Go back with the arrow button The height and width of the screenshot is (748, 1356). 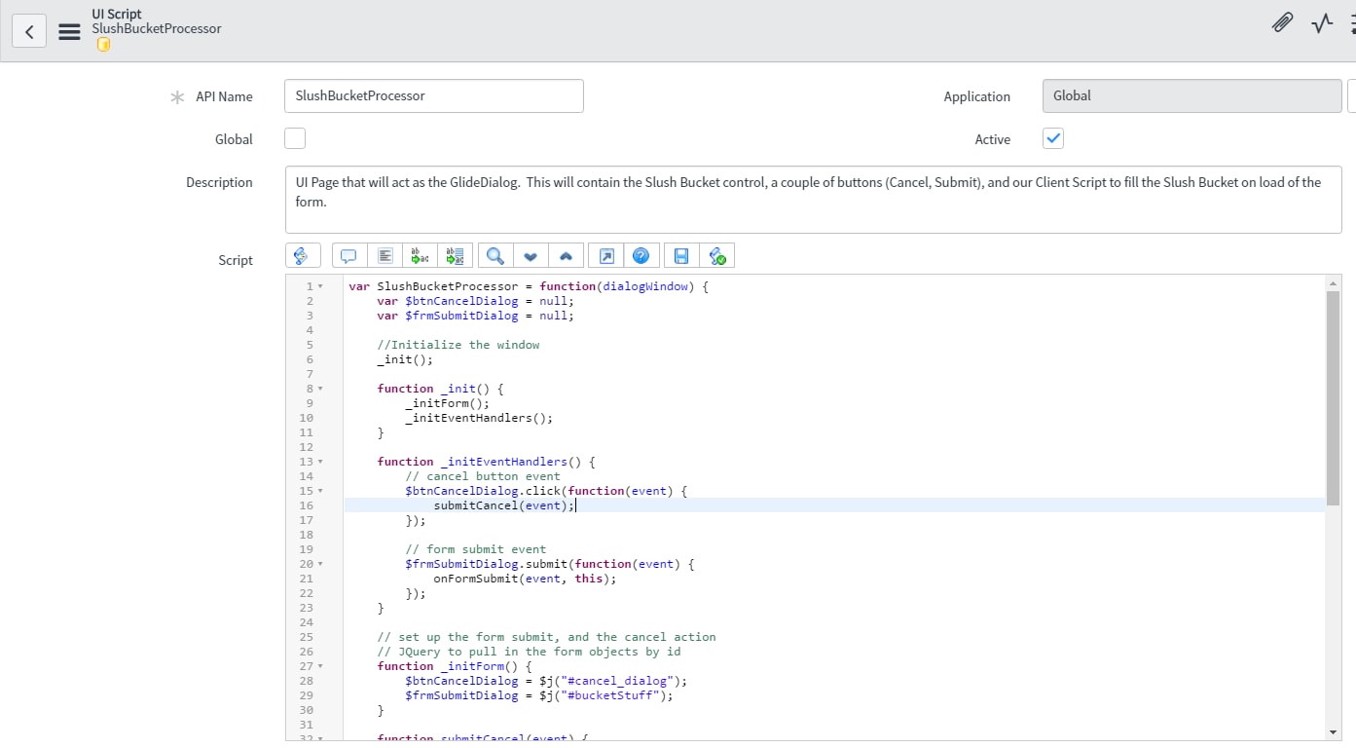(x=28, y=30)
